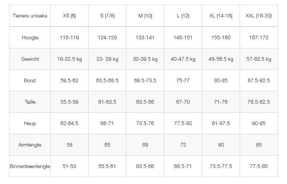Click the 57-63.5 kg weight cell

(259, 59)
